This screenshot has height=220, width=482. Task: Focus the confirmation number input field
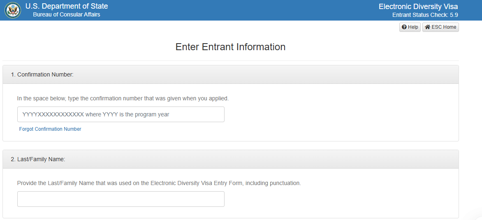pos(120,114)
